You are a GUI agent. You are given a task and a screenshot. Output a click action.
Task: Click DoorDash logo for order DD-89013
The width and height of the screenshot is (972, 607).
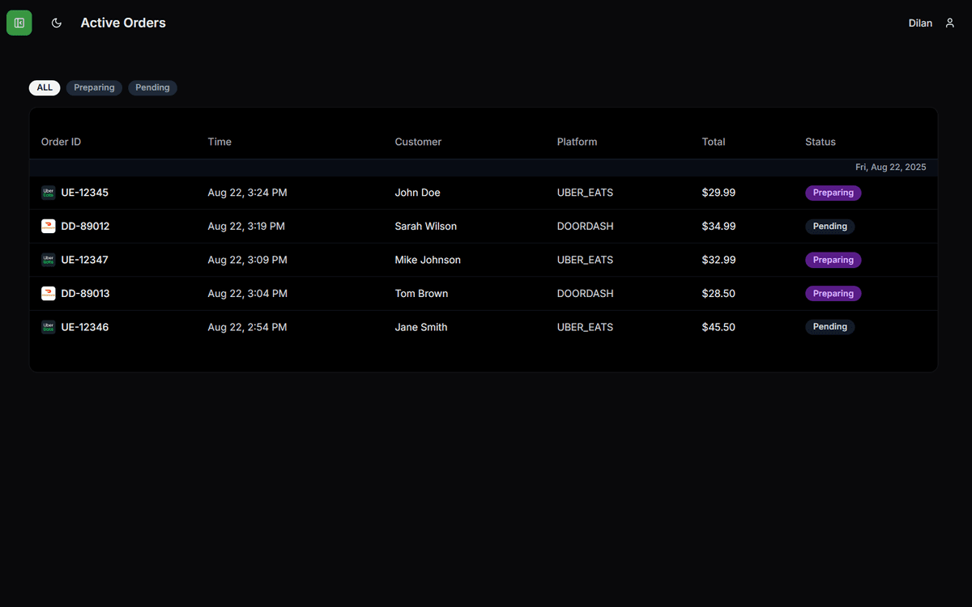(49, 294)
